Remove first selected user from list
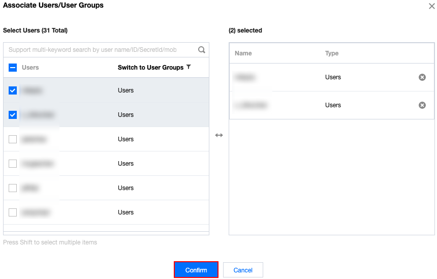 (422, 77)
